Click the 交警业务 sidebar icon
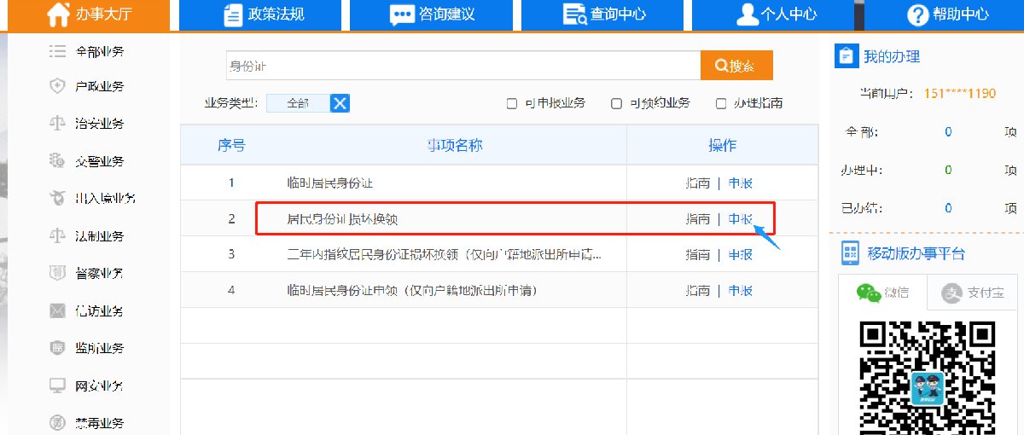The width and height of the screenshot is (1024, 435). 58,161
